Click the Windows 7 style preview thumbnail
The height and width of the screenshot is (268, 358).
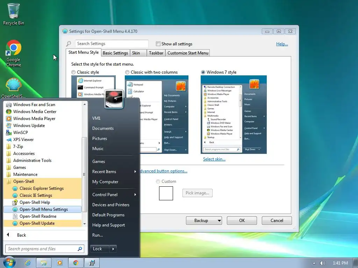234,114
